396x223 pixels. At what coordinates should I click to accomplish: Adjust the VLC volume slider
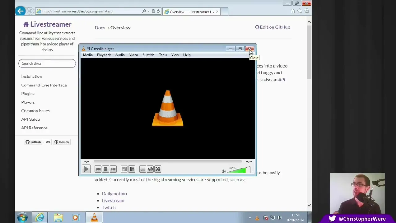pos(239,170)
